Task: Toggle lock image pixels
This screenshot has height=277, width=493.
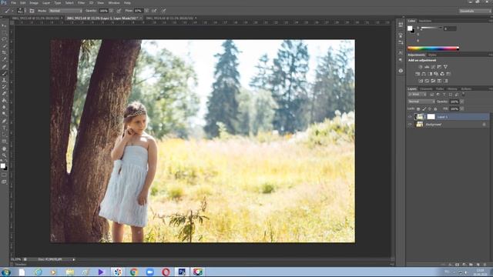Action: (424, 109)
